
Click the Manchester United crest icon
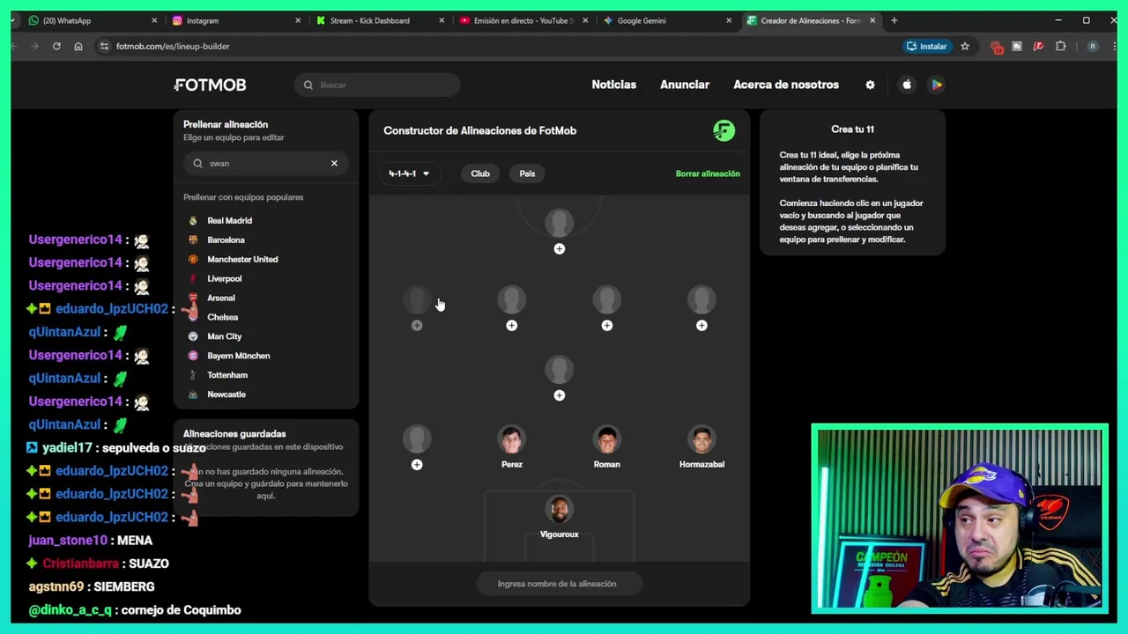pos(193,260)
